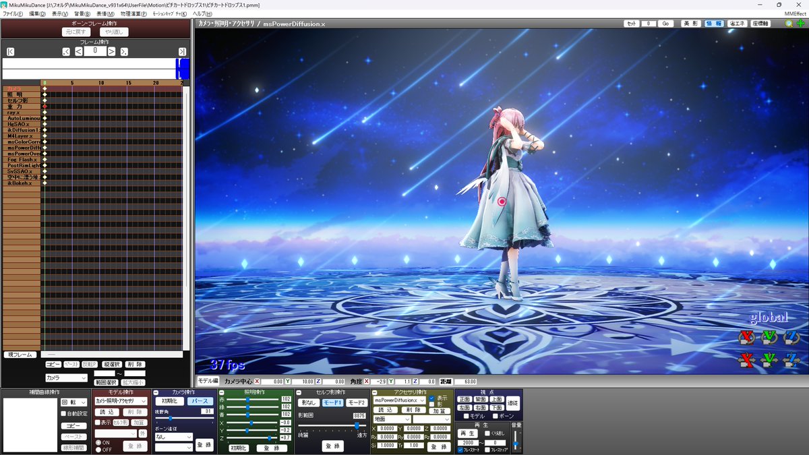Open the 回転 interpolation dropdown
This screenshot has height=455, width=809.
tap(74, 402)
